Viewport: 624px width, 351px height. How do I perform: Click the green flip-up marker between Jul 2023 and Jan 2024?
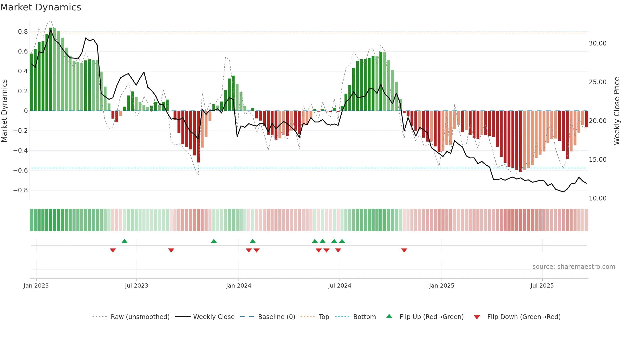(214, 241)
